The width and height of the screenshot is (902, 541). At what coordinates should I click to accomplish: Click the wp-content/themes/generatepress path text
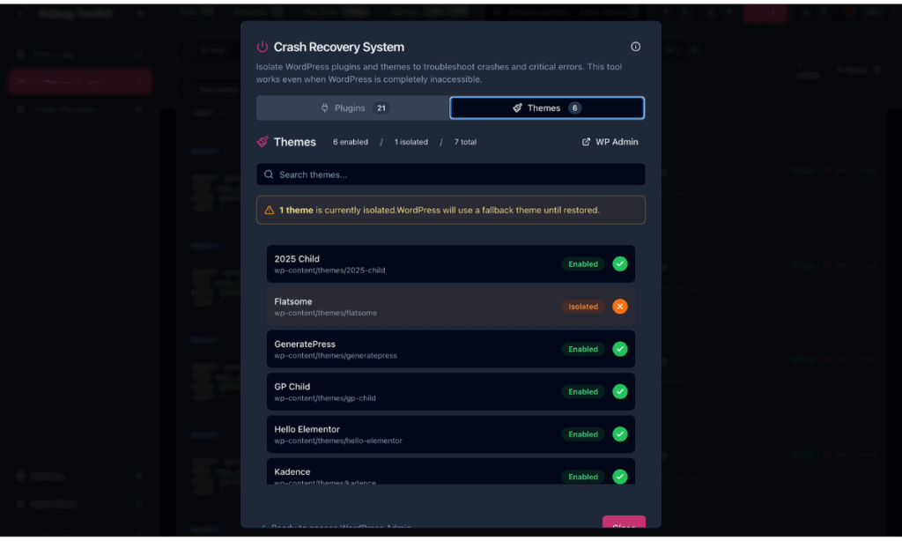[x=336, y=356]
